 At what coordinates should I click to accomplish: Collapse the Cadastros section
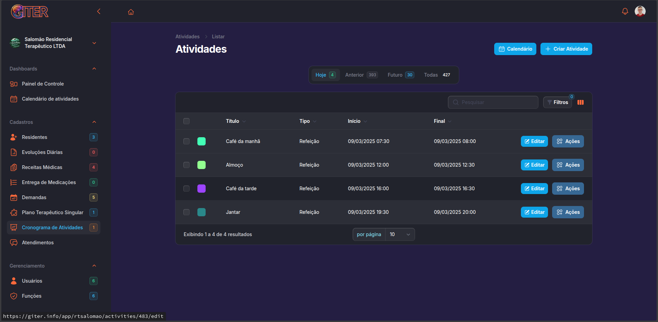(94, 122)
